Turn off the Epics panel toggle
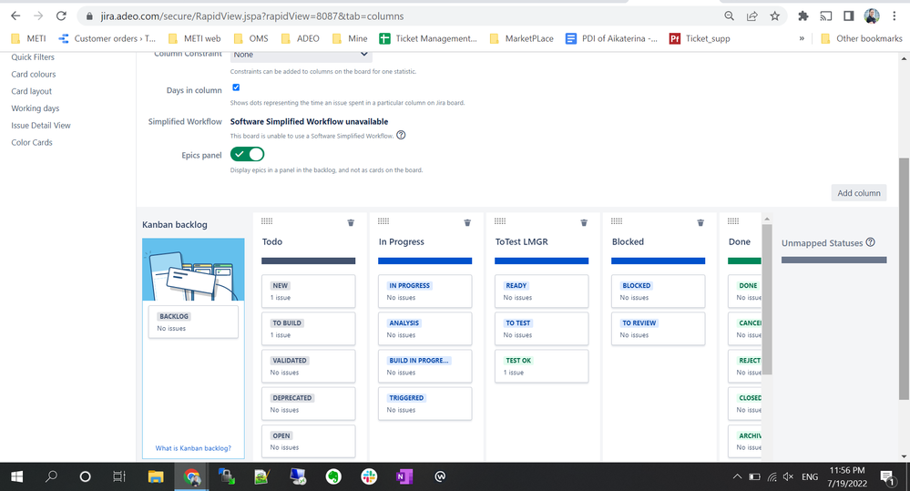Viewport: 910px width, 491px height. pos(247,154)
